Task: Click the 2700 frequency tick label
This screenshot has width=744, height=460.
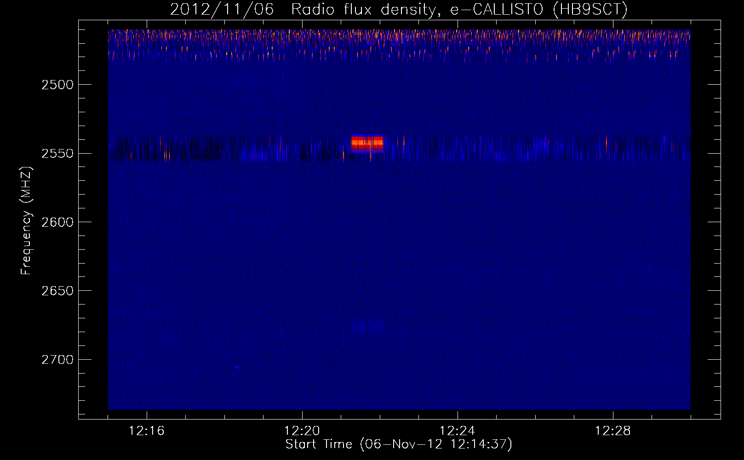Action: point(57,360)
